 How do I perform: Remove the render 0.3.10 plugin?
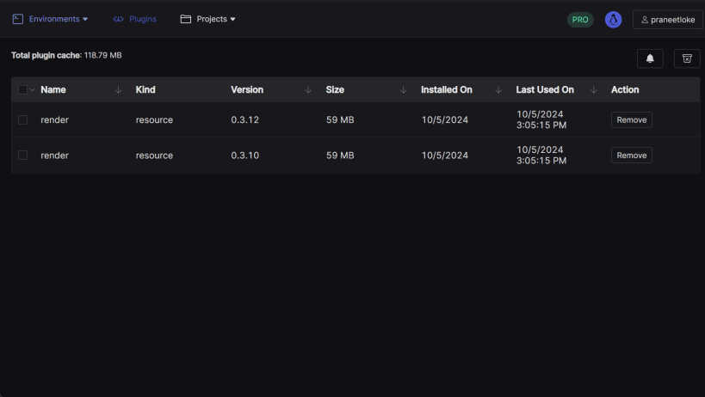(x=631, y=156)
